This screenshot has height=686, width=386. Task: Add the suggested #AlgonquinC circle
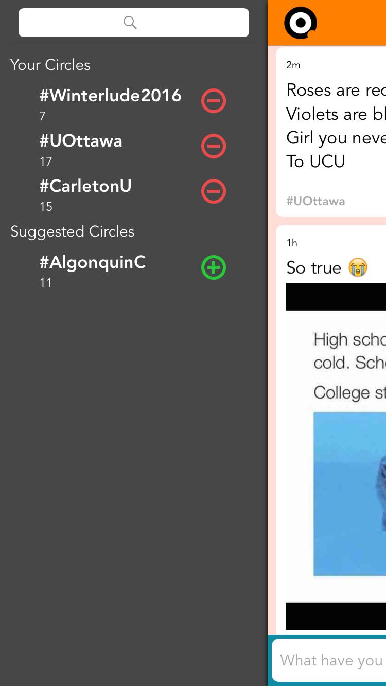pos(213,267)
